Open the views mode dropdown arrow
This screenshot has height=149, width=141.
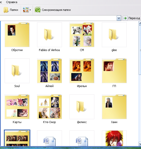pyautogui.click(x=30, y=10)
